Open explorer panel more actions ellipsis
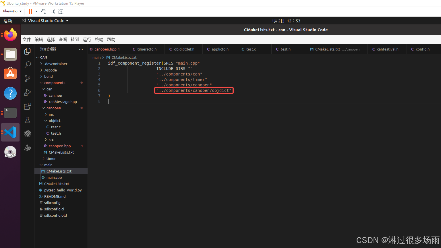Viewport: 441px width, 248px height. coord(81,49)
